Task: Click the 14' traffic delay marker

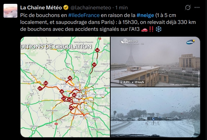Action: pos(97,50)
